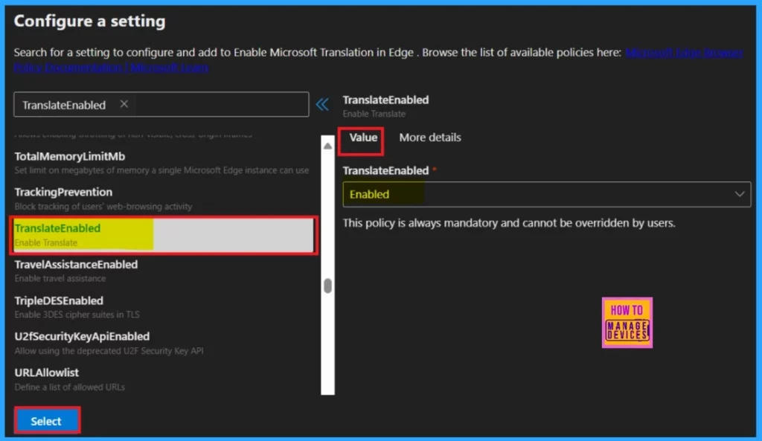Switch to the More details tab
Viewport: 762px width, 441px height.
430,138
